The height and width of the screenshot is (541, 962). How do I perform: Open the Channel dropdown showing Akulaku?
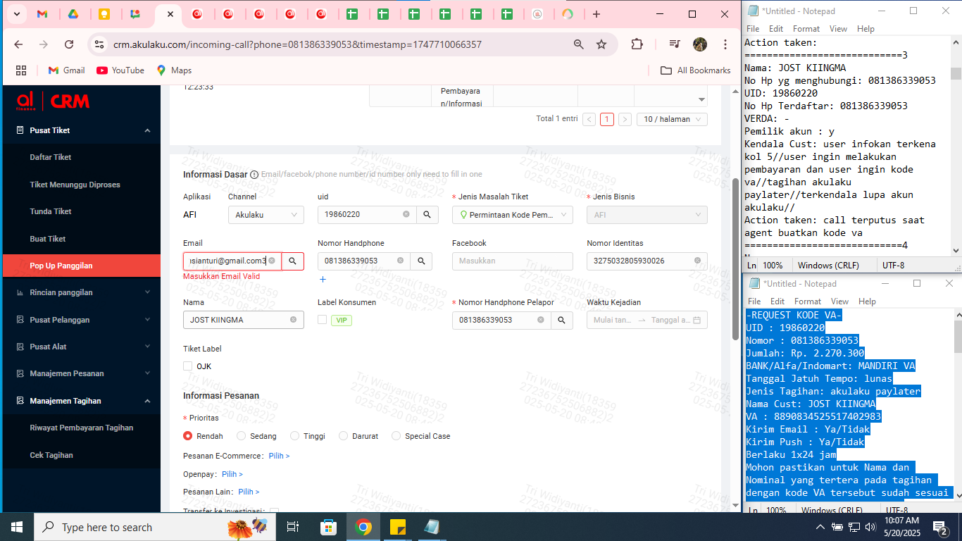click(x=266, y=215)
